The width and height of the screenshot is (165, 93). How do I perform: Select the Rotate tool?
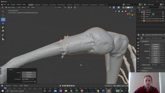point(3,23)
